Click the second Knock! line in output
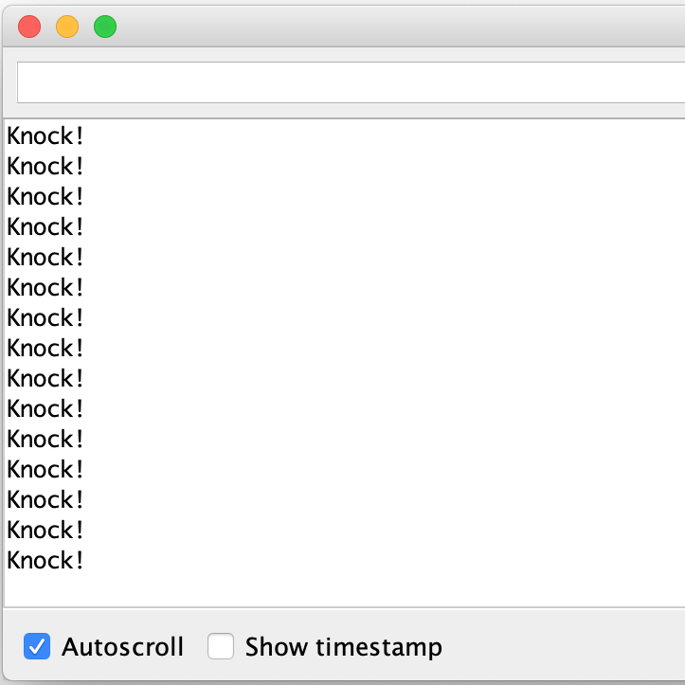The height and width of the screenshot is (685, 685). tap(45, 167)
